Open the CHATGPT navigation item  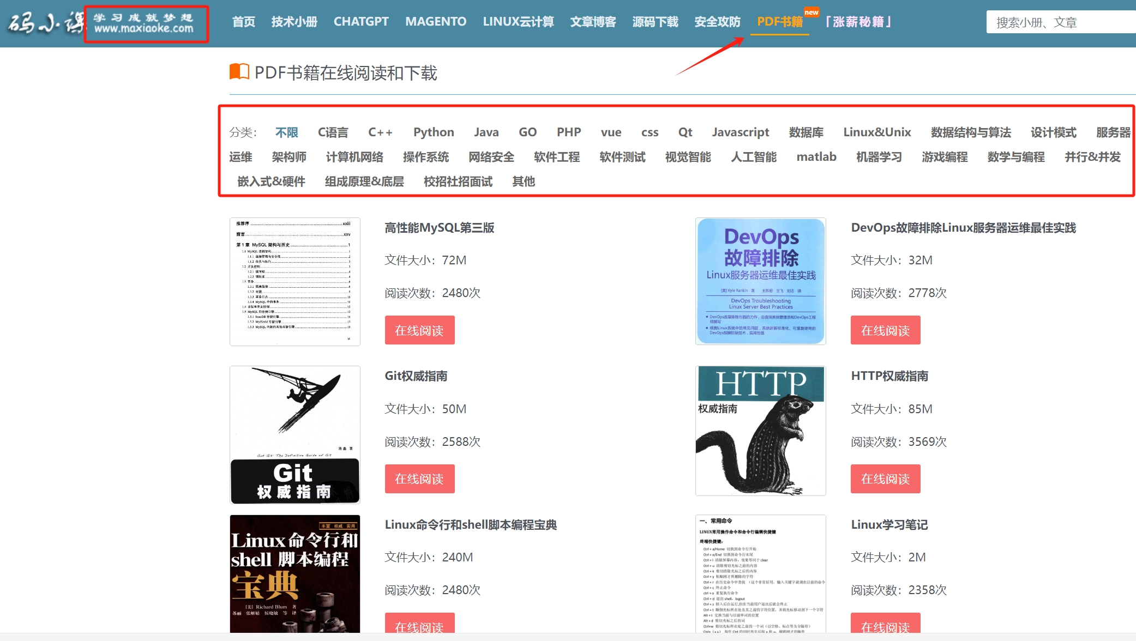(x=360, y=22)
